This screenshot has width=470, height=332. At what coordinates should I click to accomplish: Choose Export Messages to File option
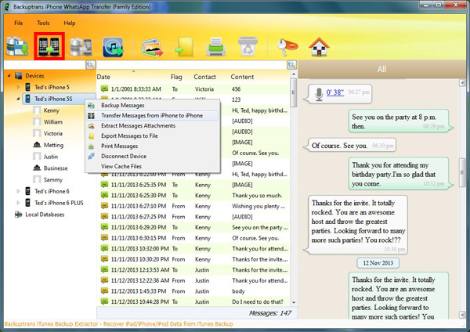[x=153, y=135]
